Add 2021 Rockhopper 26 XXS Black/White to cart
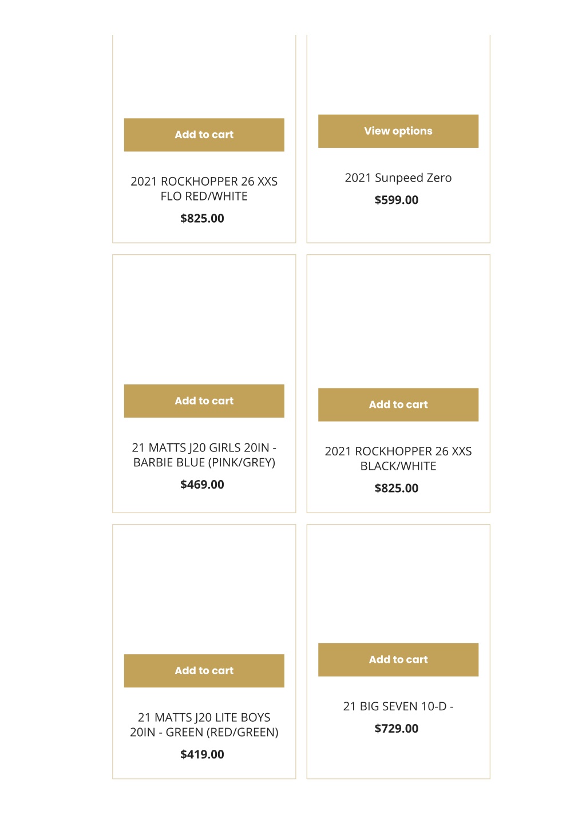Screen dimensions: 586x830 coord(398,405)
